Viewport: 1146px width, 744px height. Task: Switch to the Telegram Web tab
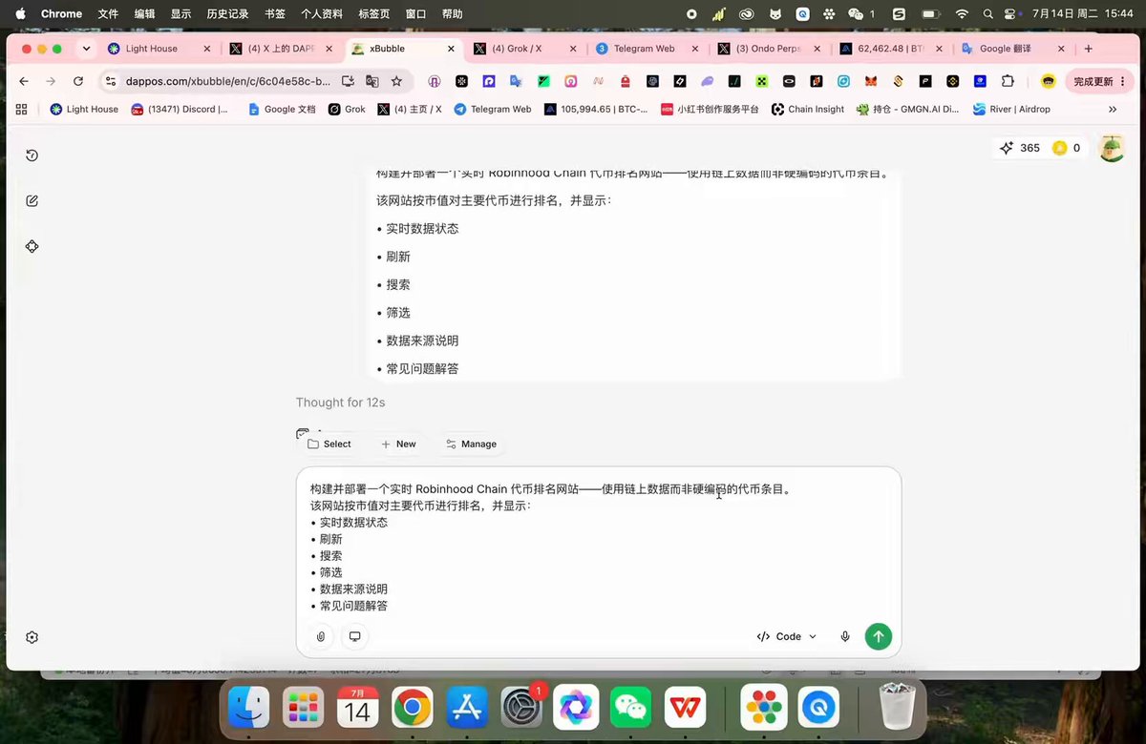[647, 49]
